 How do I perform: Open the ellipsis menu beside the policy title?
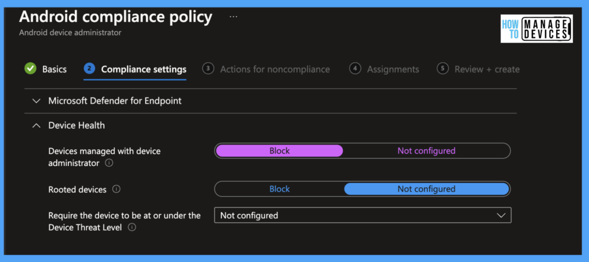tap(234, 17)
